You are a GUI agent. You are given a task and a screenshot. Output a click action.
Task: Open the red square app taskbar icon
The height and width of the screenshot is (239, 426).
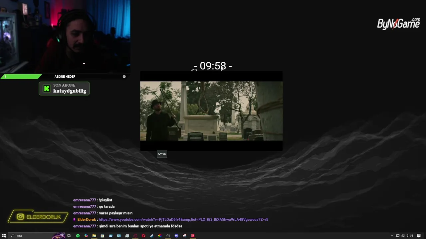(193, 236)
